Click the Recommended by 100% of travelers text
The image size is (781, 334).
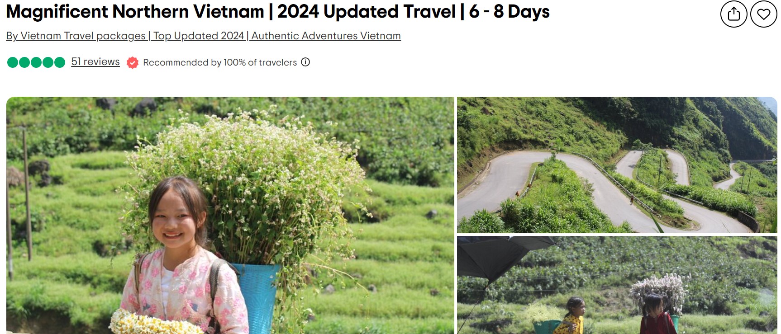coord(220,62)
